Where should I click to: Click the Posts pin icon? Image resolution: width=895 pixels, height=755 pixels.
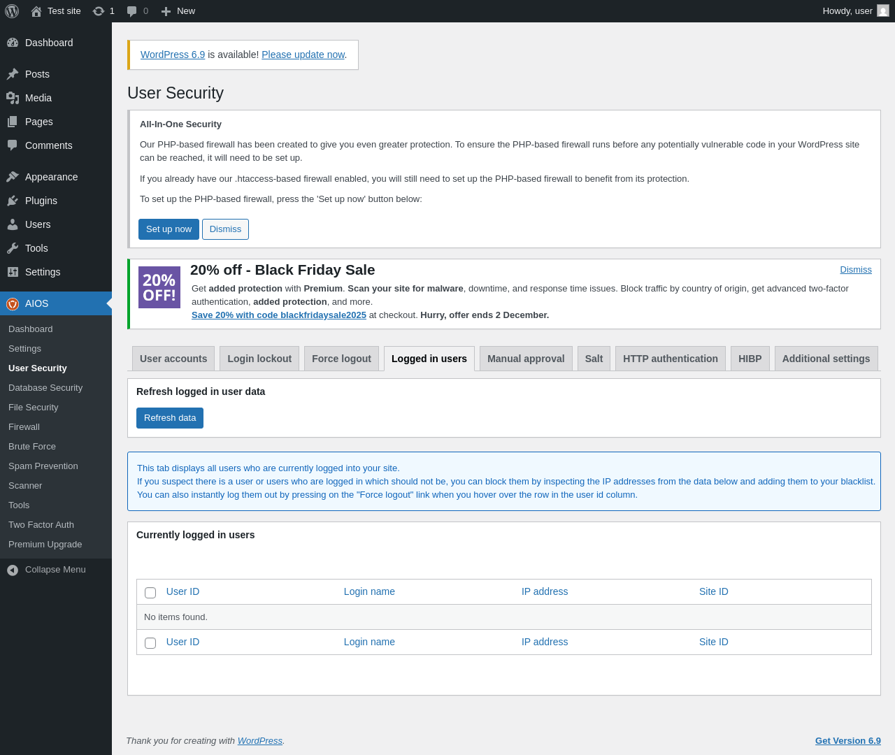click(x=13, y=74)
